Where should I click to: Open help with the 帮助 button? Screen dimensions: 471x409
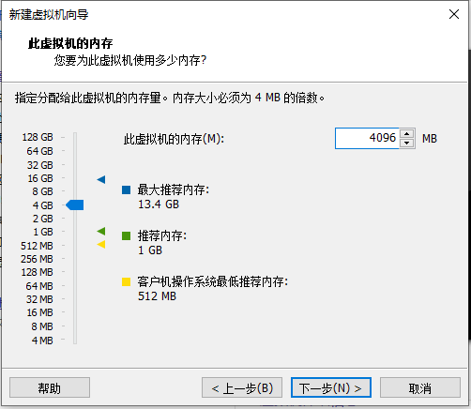(x=50, y=387)
